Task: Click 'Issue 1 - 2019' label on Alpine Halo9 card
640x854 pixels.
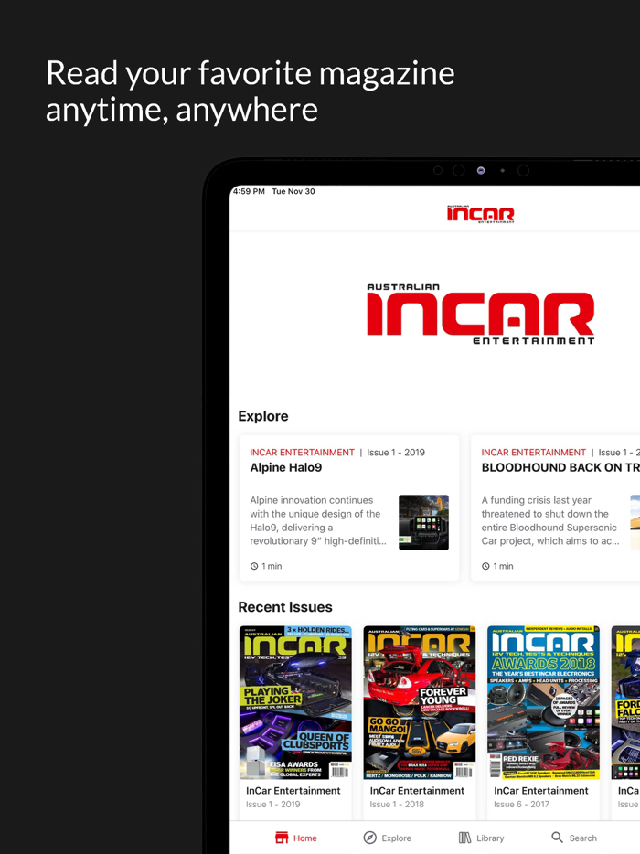Action: click(x=396, y=453)
